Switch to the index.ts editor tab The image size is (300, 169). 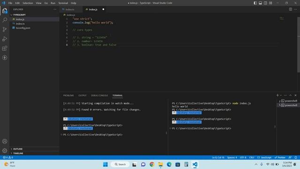[x=70, y=9]
